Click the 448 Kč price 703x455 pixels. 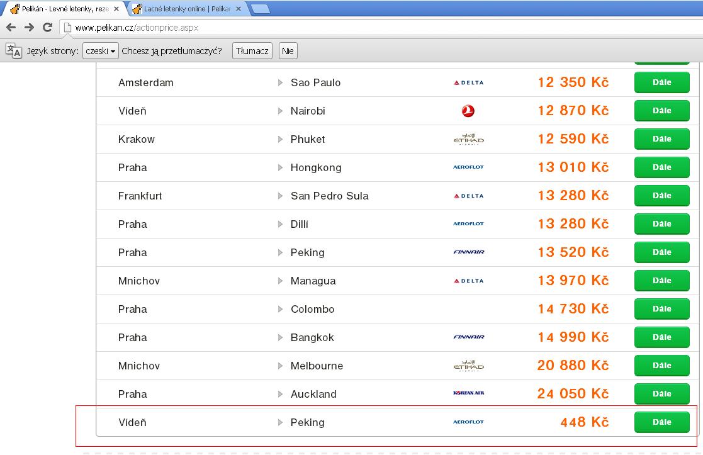pos(585,422)
